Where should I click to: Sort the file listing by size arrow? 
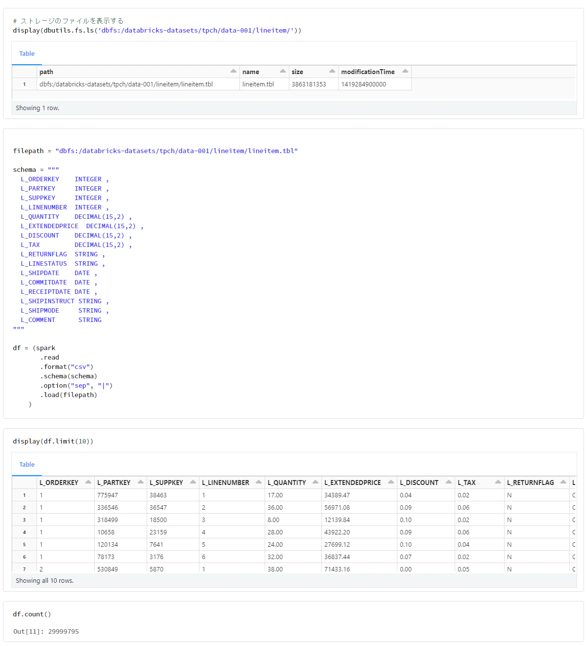[332, 71]
